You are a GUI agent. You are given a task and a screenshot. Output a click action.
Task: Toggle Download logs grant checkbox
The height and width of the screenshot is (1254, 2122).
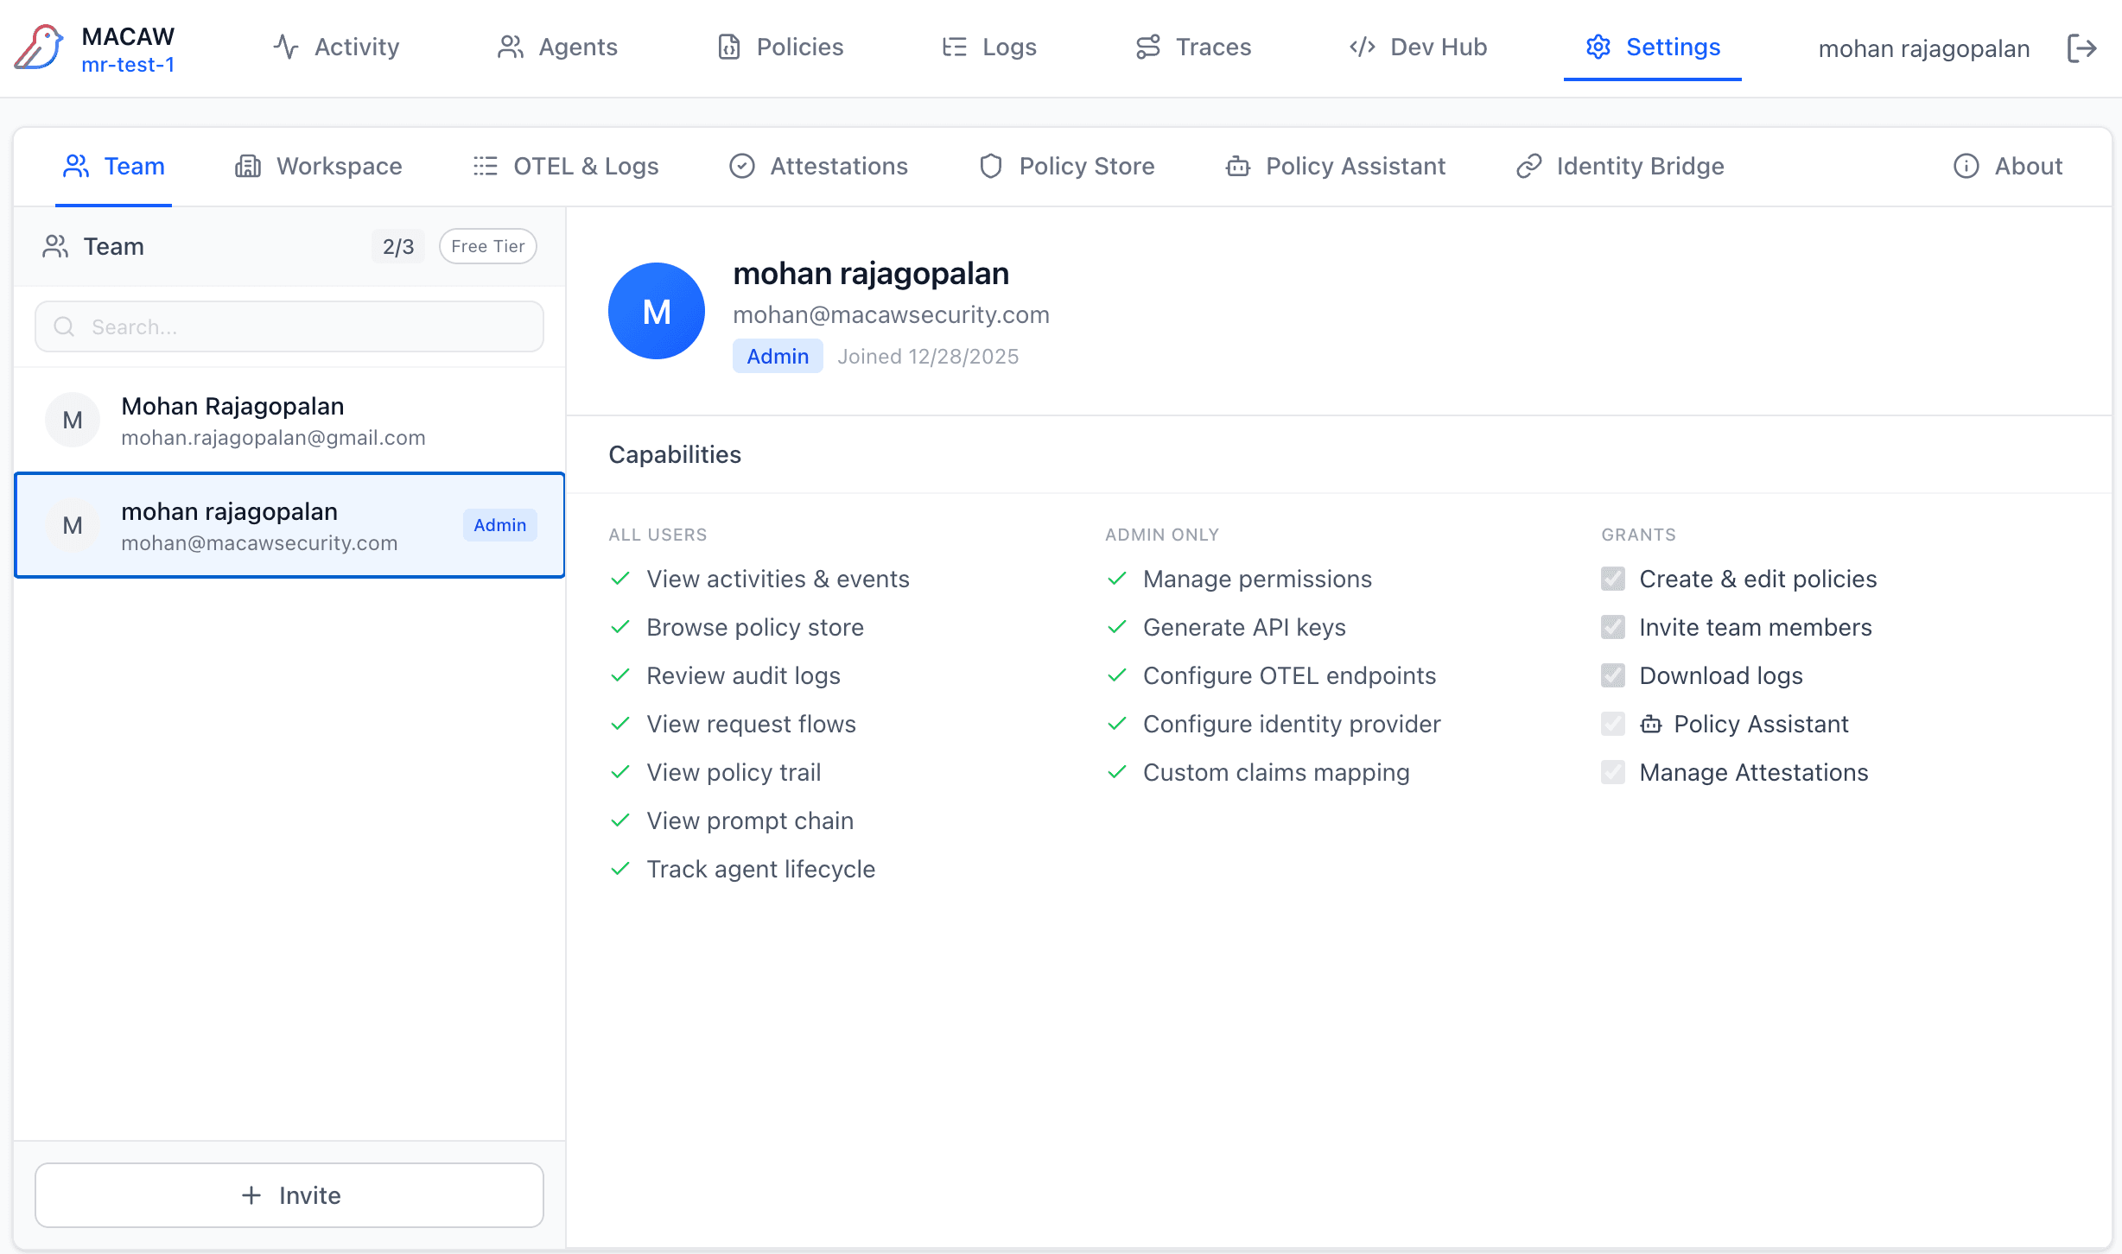click(1612, 675)
